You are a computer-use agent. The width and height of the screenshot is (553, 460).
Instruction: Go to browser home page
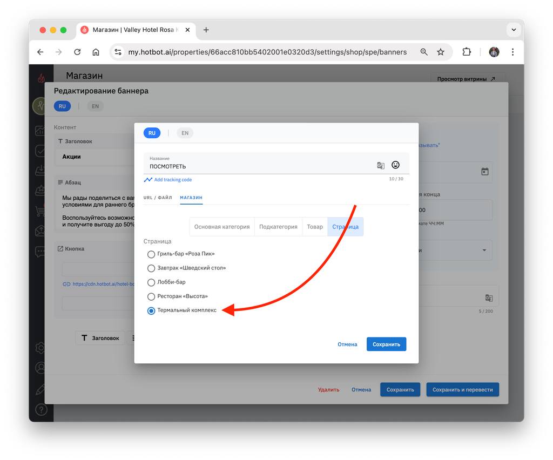[x=96, y=52]
